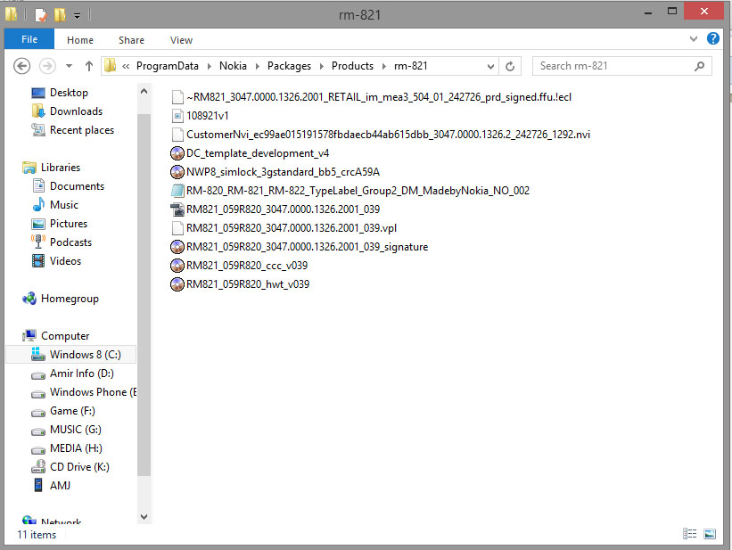Click the search magnifier icon

(699, 66)
